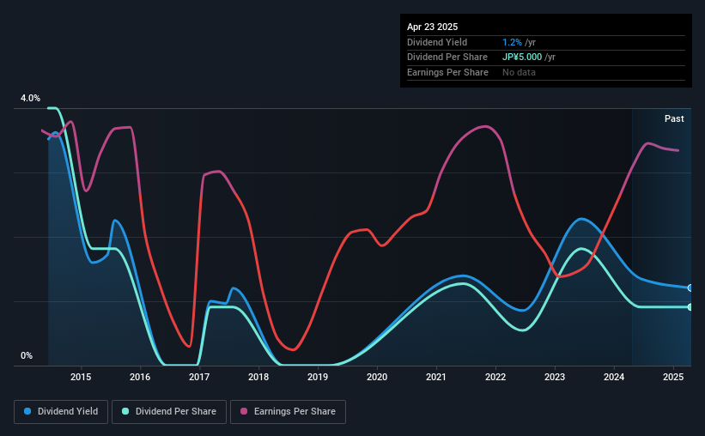Click the Apr 23 2025 tooltip date

pos(432,27)
